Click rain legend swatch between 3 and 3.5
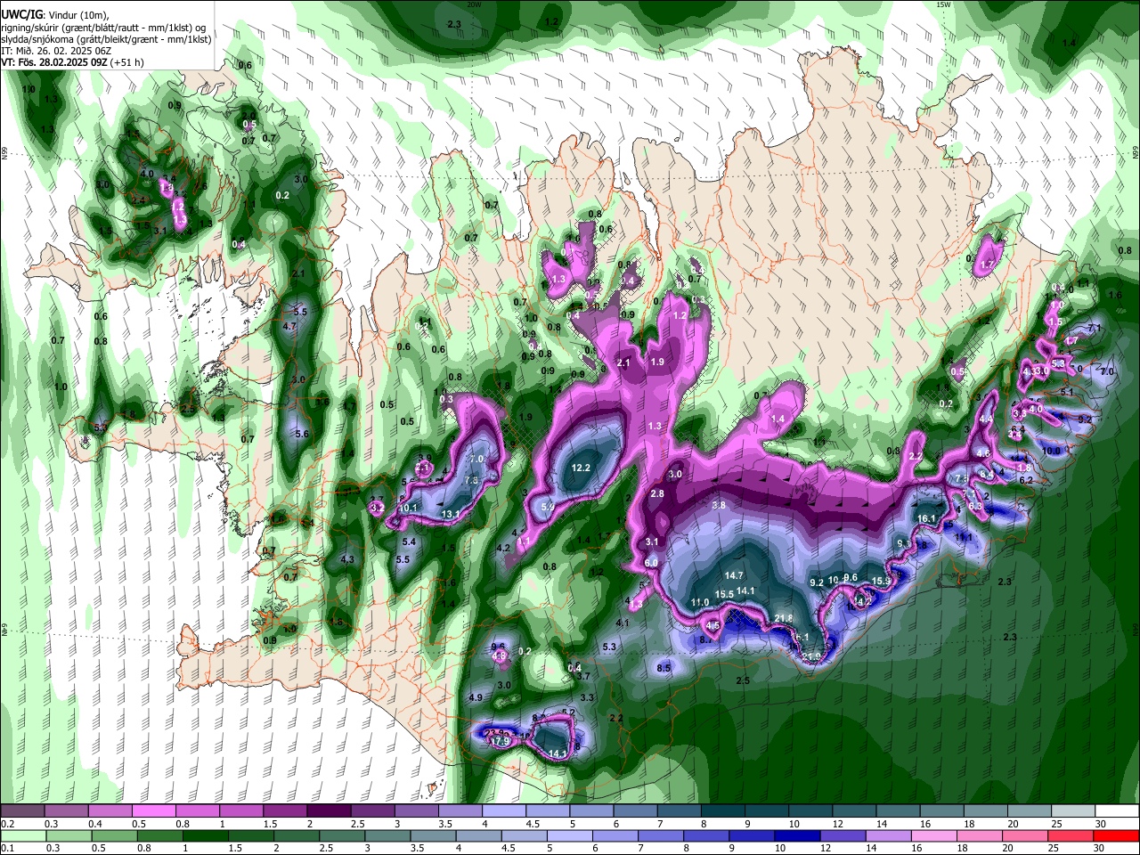The width and height of the screenshot is (1140, 855). [x=388, y=835]
